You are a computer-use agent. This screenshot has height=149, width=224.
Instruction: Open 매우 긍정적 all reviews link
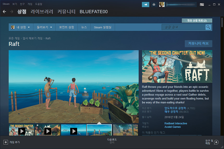click(171, 112)
